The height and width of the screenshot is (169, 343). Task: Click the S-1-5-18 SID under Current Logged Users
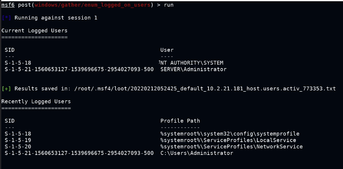[x=18, y=63]
